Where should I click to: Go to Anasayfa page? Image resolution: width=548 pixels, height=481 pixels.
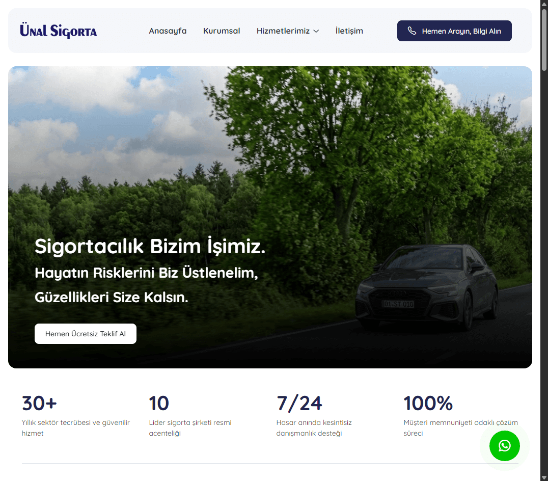coord(168,31)
